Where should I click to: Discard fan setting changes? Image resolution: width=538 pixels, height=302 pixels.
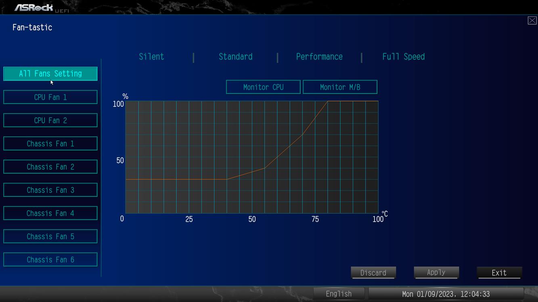coord(373,273)
